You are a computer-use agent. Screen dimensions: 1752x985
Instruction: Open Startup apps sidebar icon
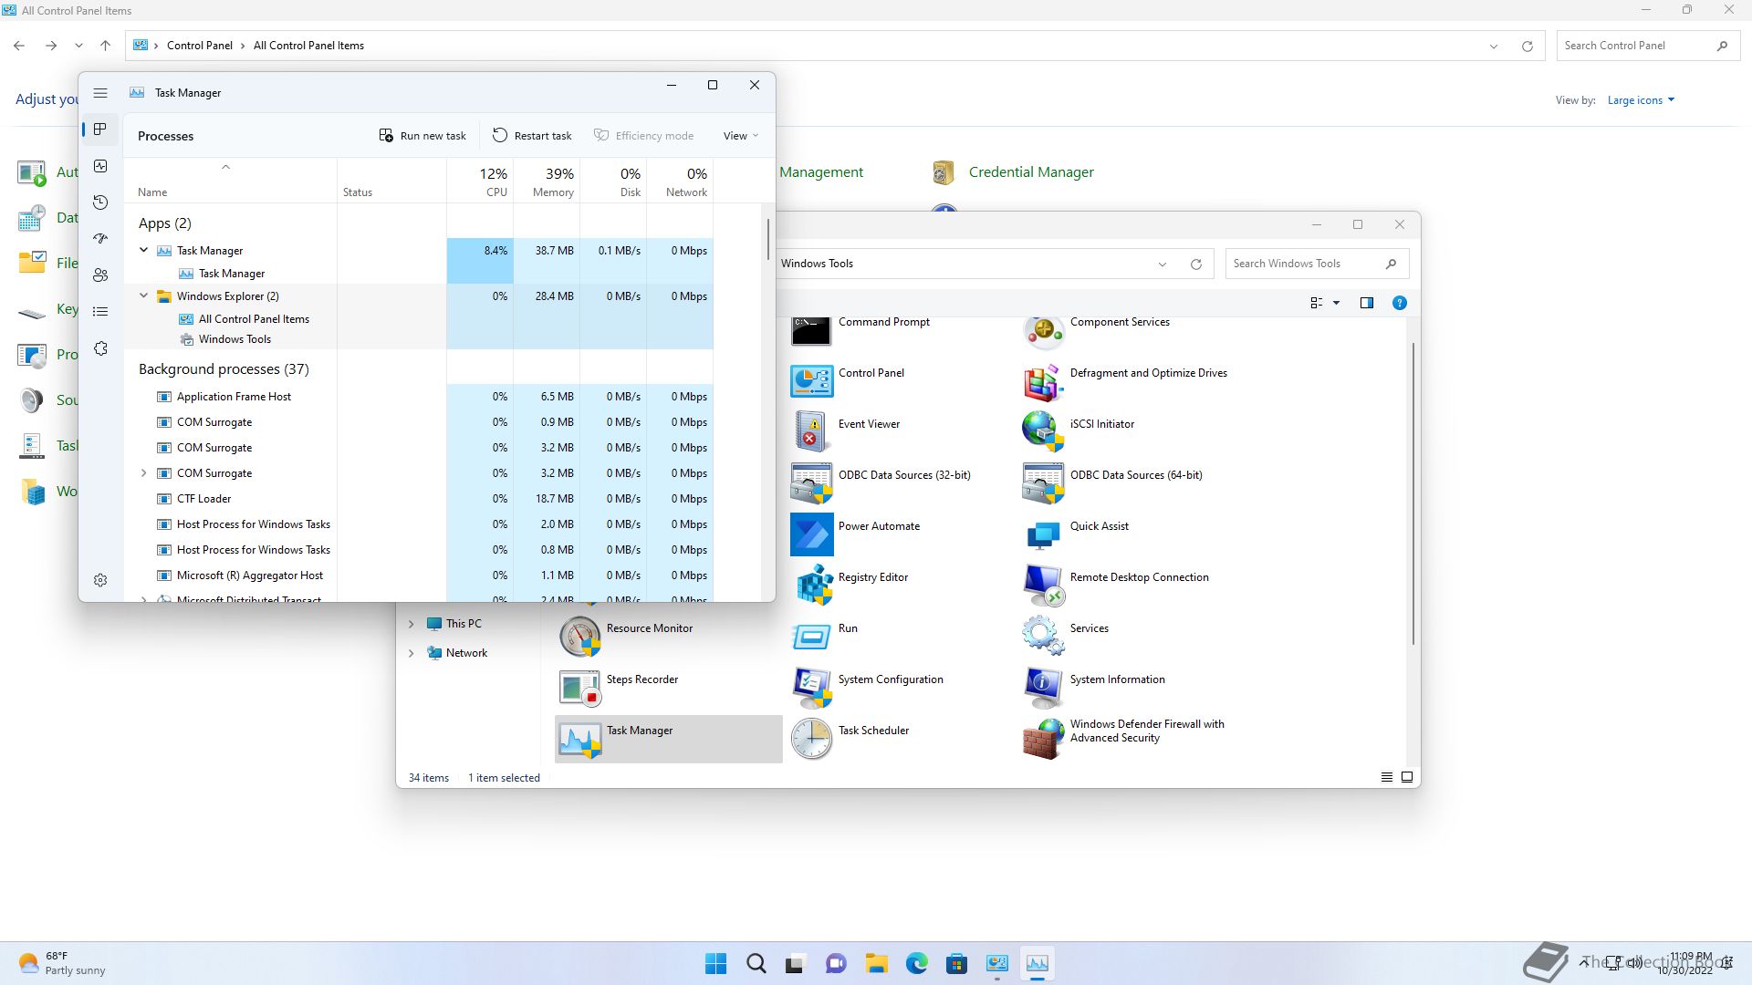[x=100, y=239]
